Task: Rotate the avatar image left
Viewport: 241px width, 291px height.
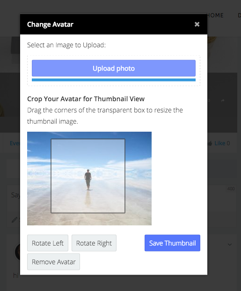Action: pyautogui.click(x=48, y=243)
